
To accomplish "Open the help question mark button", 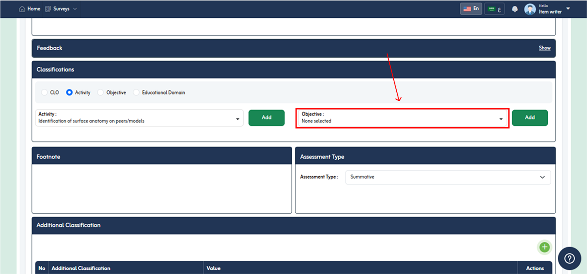I will 570,258.
